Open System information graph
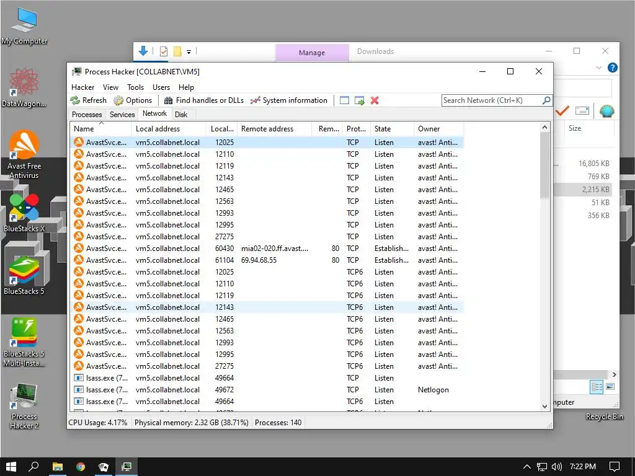 point(289,100)
